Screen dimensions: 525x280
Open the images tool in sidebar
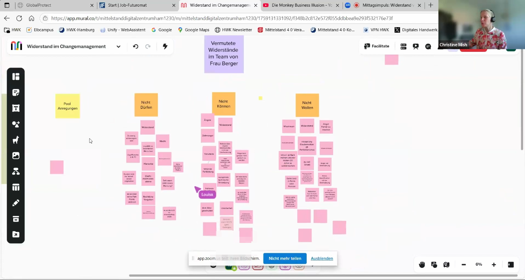tap(16, 156)
